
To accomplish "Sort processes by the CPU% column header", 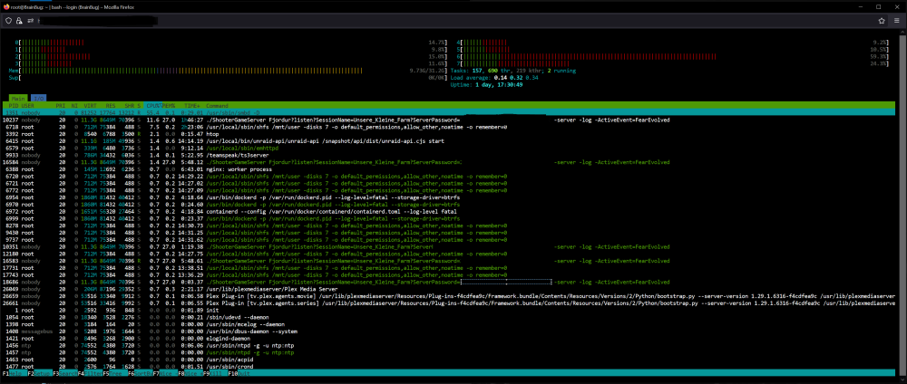I will 152,106.
